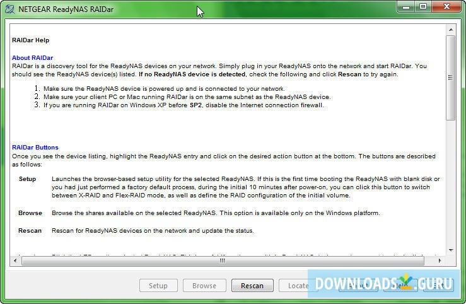This screenshot has width=466, height=304.
Task: Click the Locate button
Action: tap(298, 286)
